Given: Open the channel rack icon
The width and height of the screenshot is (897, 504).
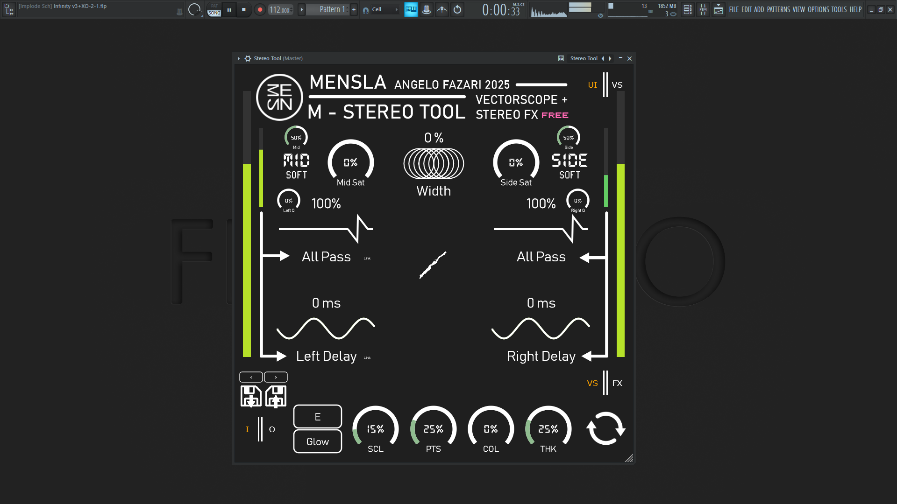Looking at the screenshot, I should [687, 9].
